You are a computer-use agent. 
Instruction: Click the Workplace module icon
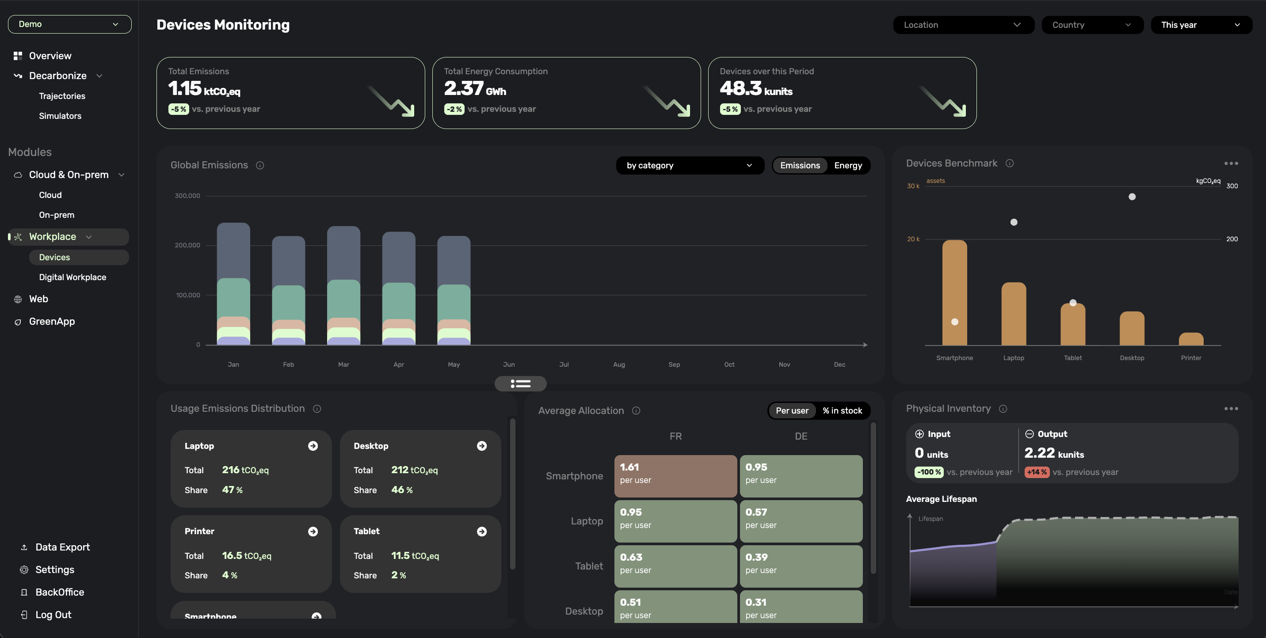coord(18,237)
